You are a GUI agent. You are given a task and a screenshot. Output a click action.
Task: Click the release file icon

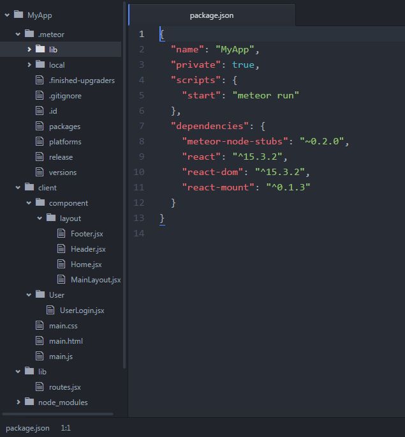click(x=40, y=157)
